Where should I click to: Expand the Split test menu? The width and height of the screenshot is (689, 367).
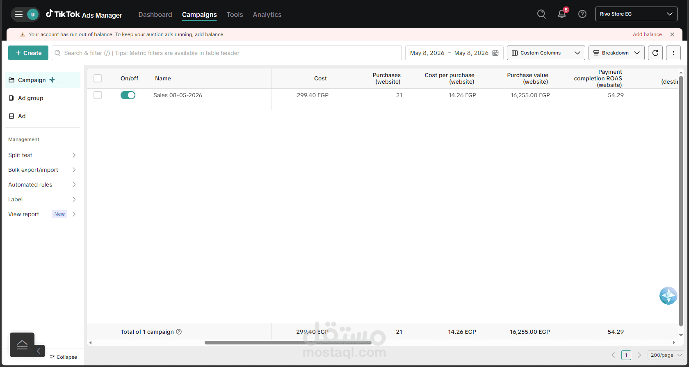pyautogui.click(x=42, y=155)
